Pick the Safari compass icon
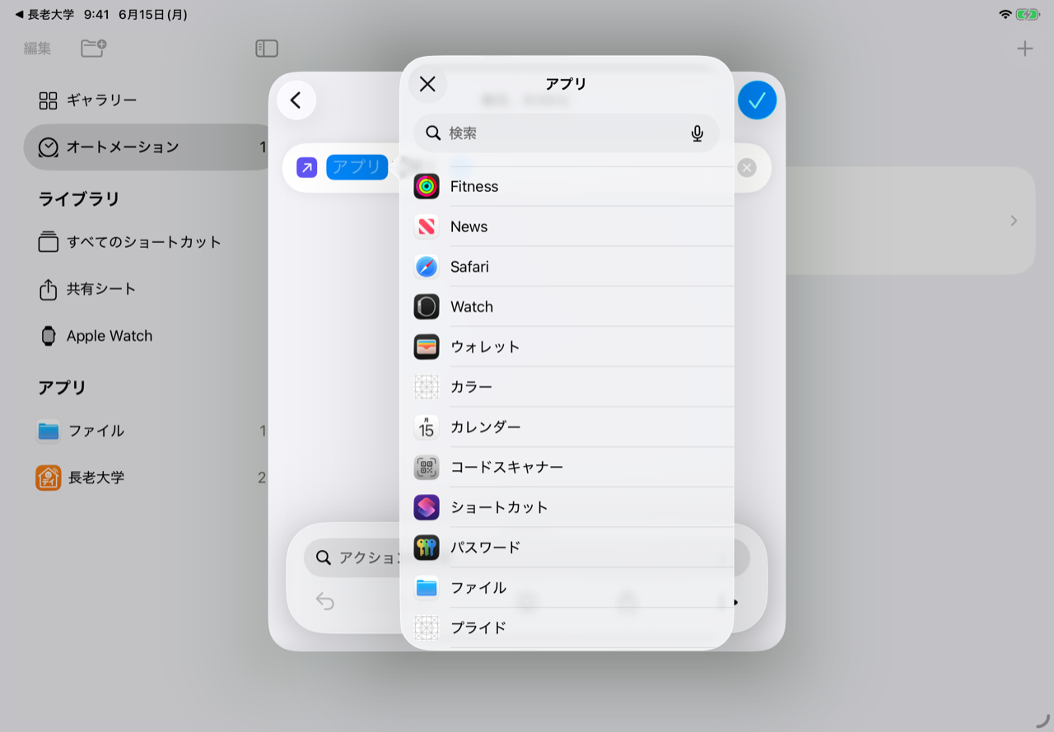Viewport: 1054px width, 732px height. click(427, 267)
